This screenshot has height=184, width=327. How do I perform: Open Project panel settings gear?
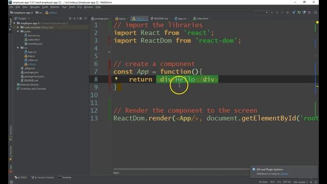click(81, 18)
